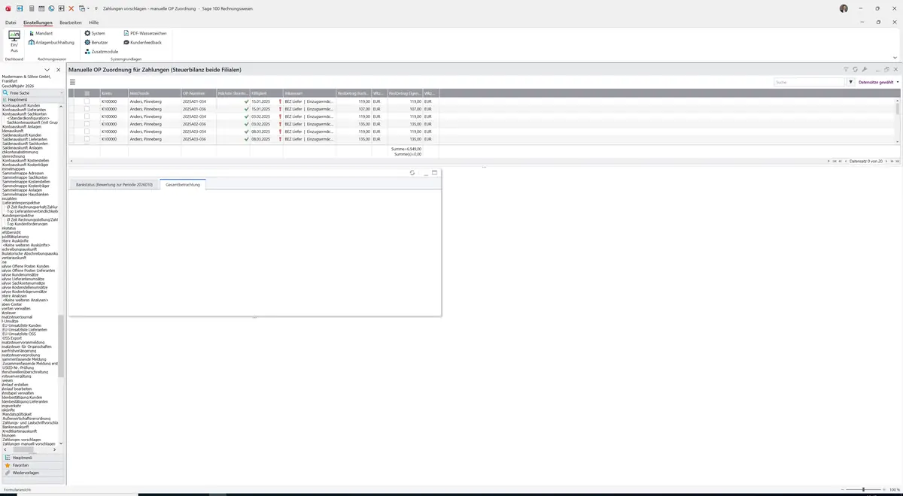Click date 15.01.2025 in row 2025A01-034

pos(260,101)
